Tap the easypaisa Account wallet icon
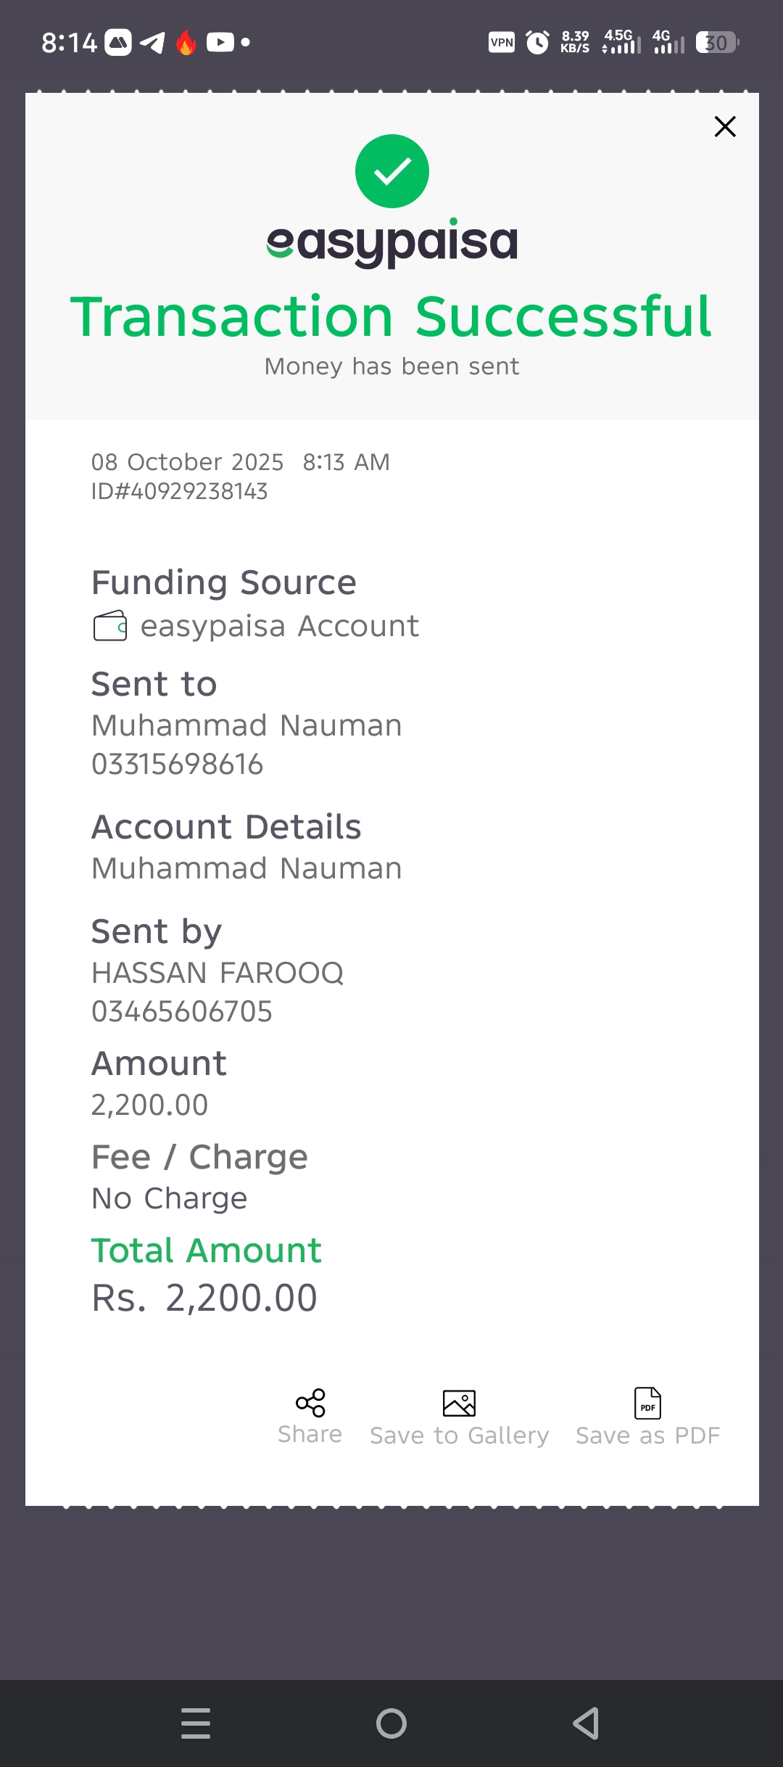The height and width of the screenshot is (1767, 783). [110, 626]
